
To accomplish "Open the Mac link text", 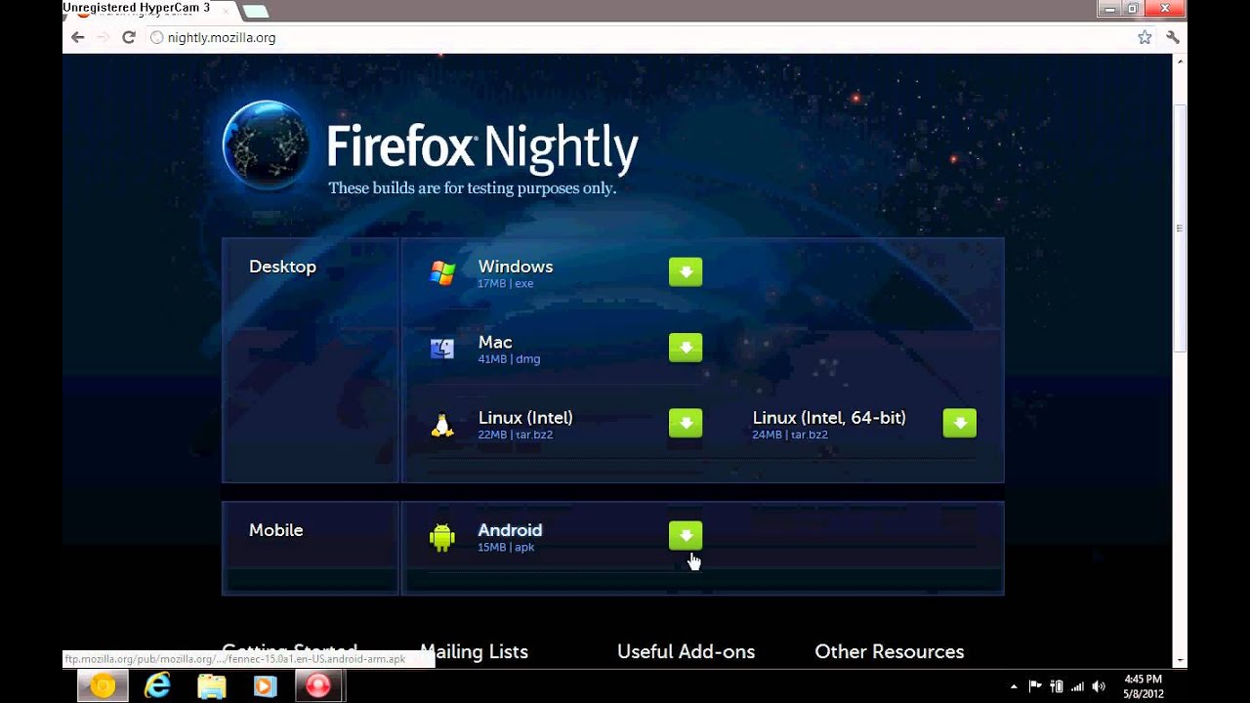I will 495,342.
